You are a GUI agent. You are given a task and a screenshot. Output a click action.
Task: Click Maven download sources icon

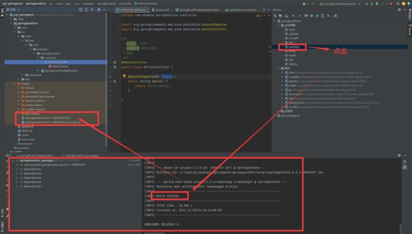point(286,16)
